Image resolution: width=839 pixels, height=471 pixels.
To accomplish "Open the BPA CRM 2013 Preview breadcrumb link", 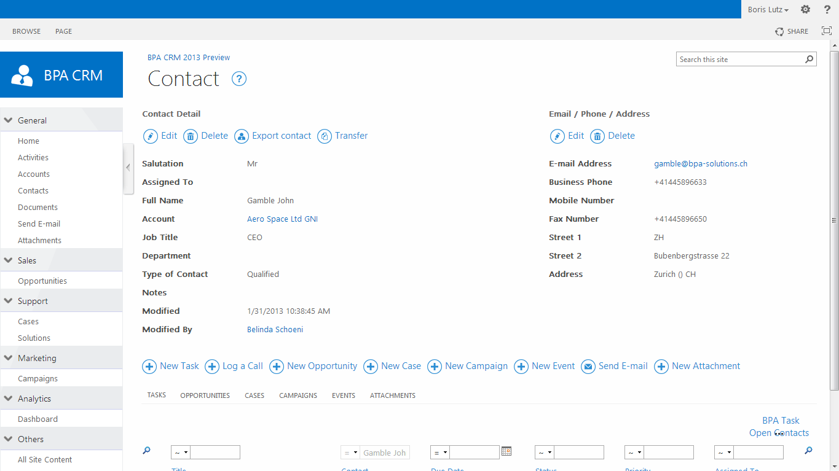I will [189, 57].
